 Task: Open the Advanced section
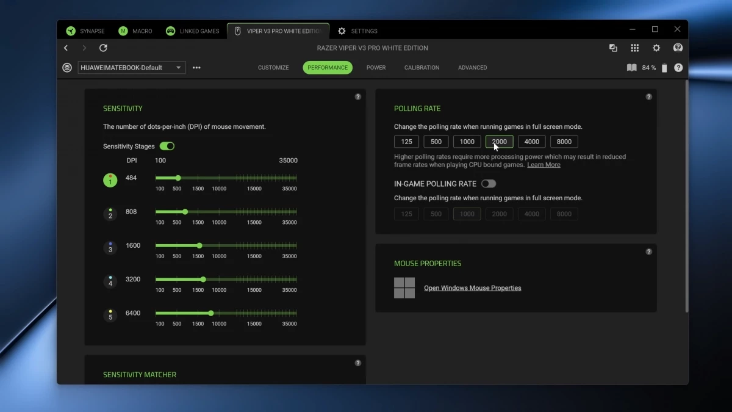click(x=472, y=68)
